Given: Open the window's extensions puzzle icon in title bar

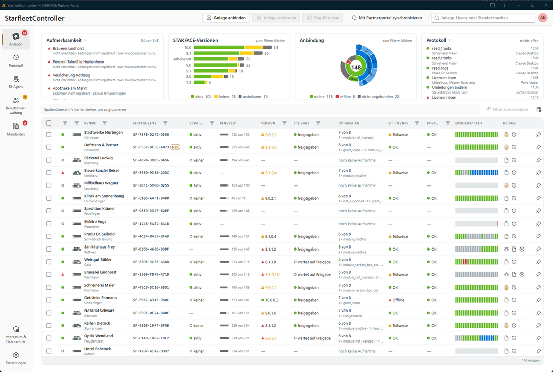Looking at the screenshot, I should [493, 5].
